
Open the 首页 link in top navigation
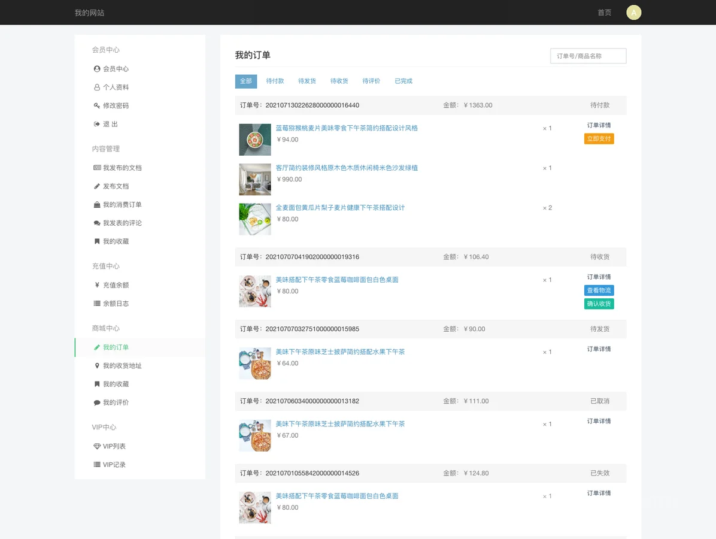pos(604,13)
